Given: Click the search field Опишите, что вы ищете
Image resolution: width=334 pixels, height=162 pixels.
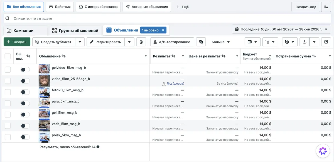Looking at the screenshot, I should [x=167, y=18].
